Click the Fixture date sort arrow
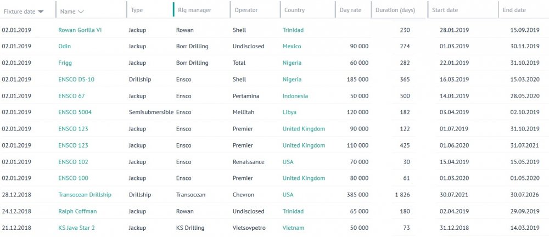The width and height of the screenshot is (549, 237). (41, 11)
